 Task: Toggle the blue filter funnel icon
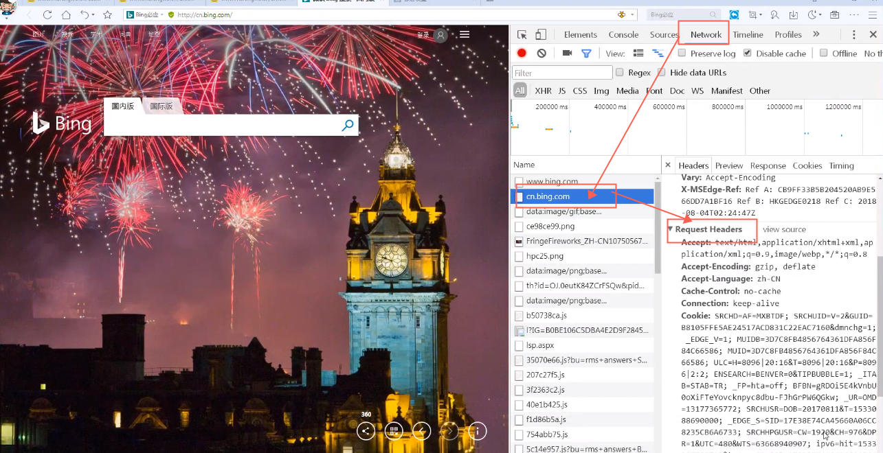pos(586,53)
